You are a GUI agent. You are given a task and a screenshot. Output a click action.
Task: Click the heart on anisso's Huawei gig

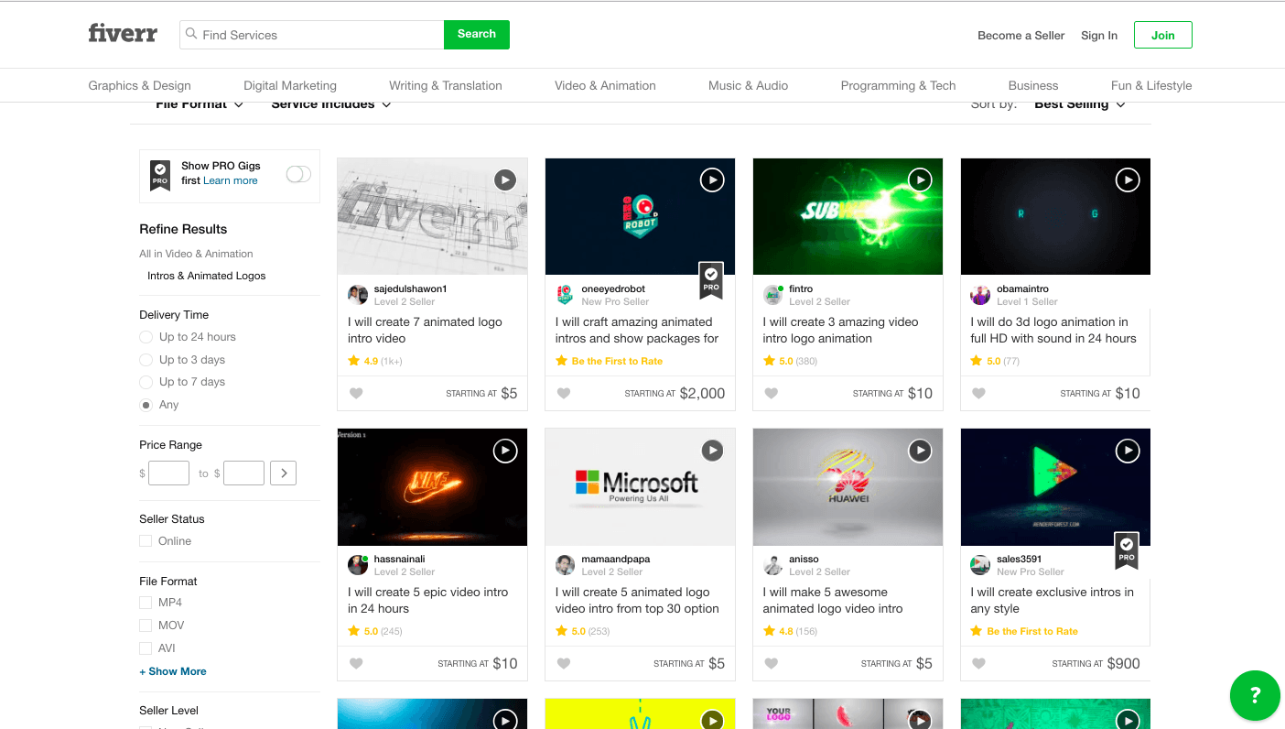772,664
